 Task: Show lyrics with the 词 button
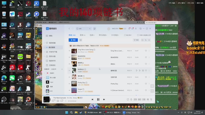[148, 99]
